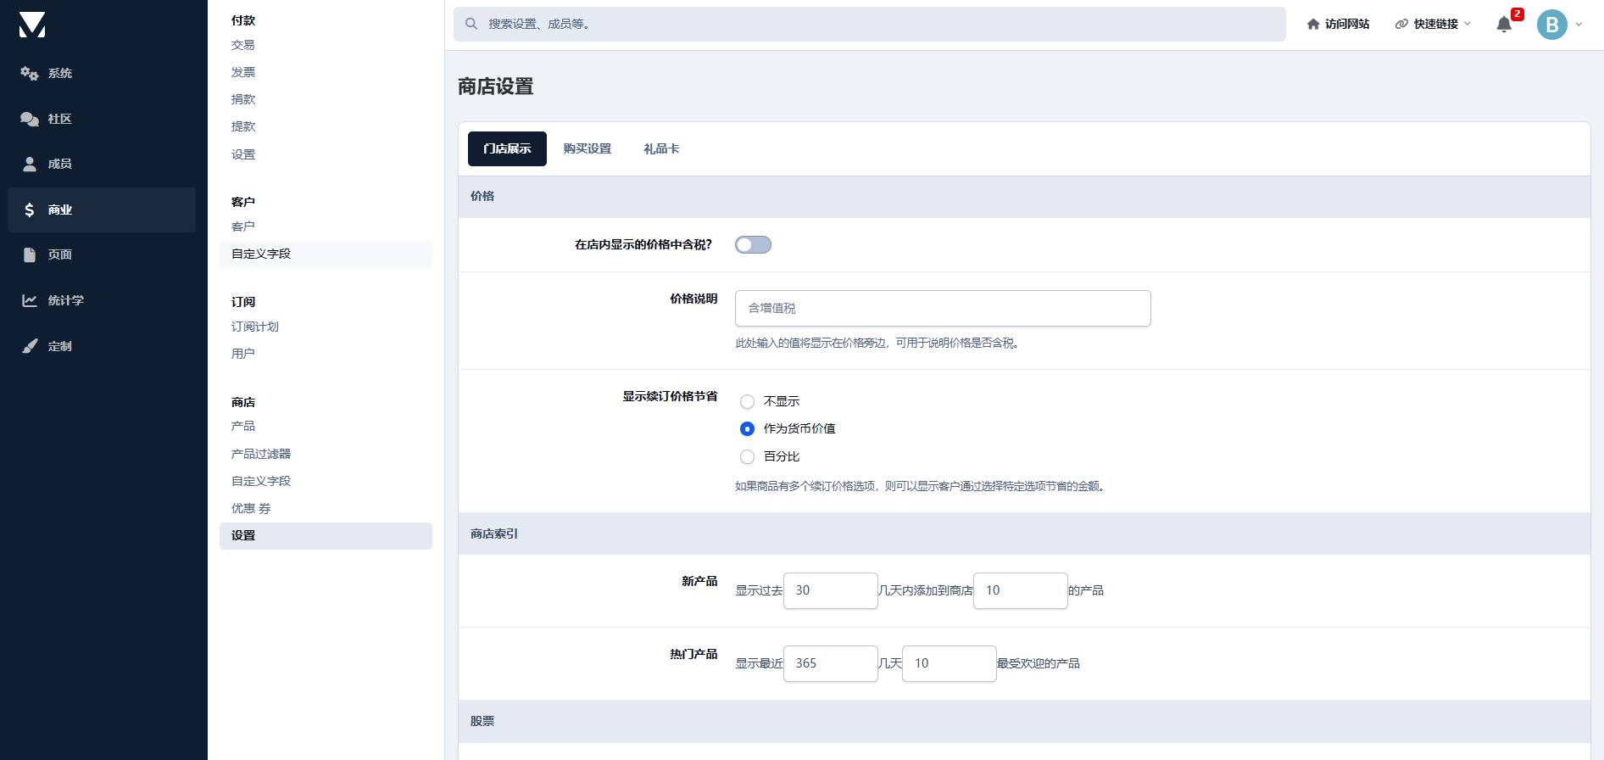The height and width of the screenshot is (760, 1604).
Task: Open the notifications bell
Action: (x=1504, y=25)
